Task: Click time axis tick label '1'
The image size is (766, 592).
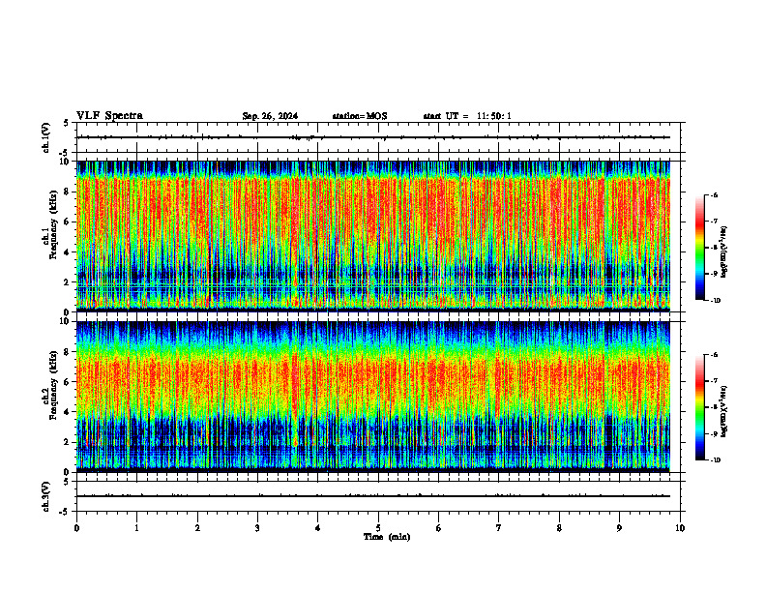Action: click(x=136, y=528)
